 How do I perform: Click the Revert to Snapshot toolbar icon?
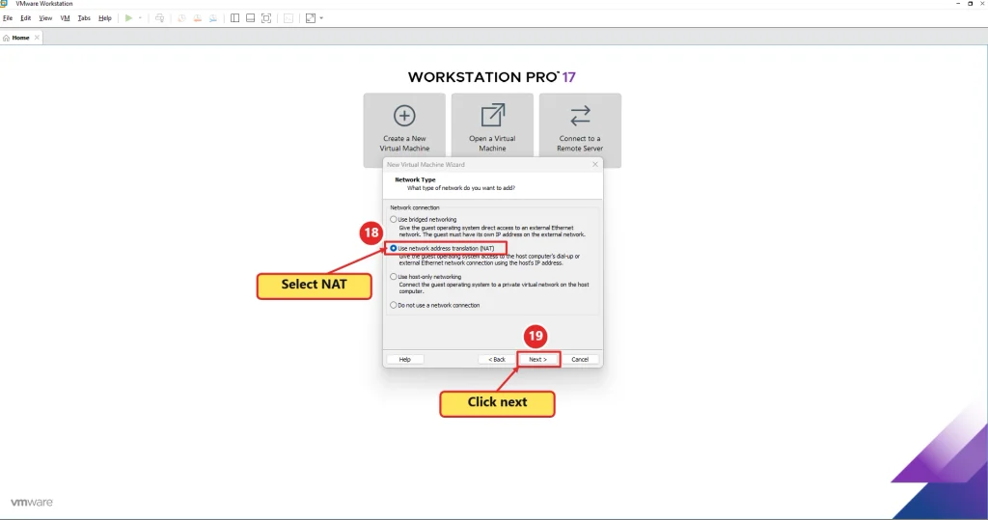tap(197, 18)
